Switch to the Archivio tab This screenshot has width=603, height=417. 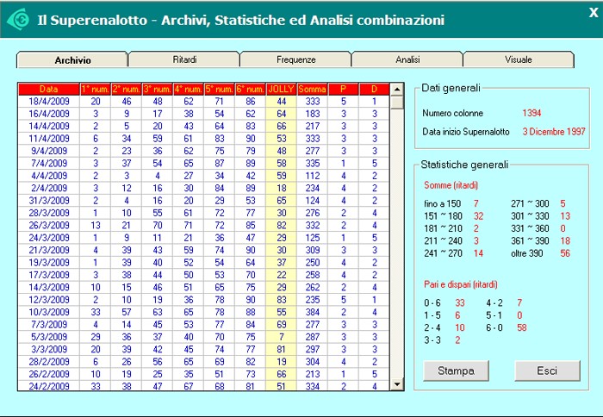click(x=72, y=60)
